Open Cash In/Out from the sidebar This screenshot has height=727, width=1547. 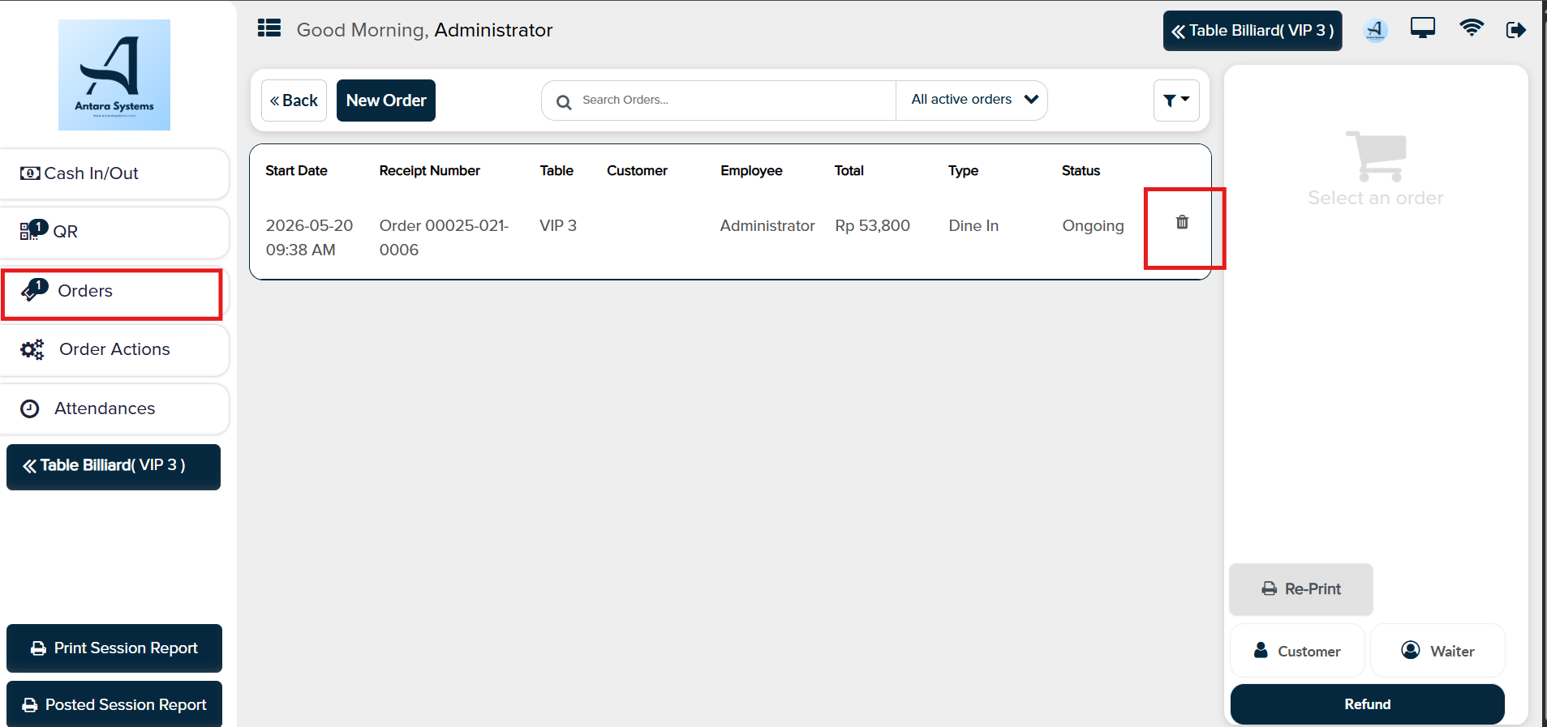tap(114, 173)
